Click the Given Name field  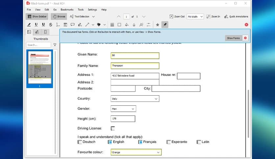[135, 56]
